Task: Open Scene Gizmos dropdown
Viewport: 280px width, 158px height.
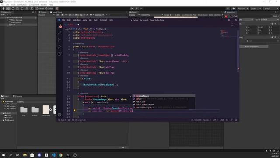Action: click(99, 15)
